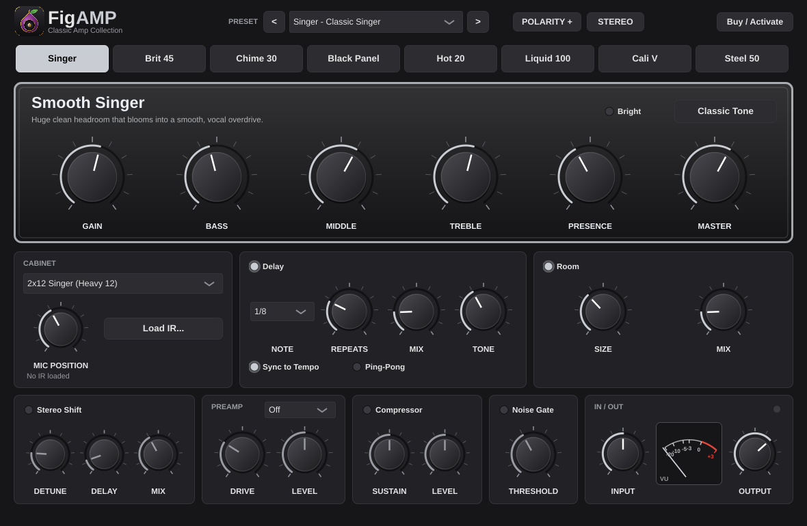Image resolution: width=807 pixels, height=526 pixels.
Task: Click the TREBLE knob
Action: (466, 176)
